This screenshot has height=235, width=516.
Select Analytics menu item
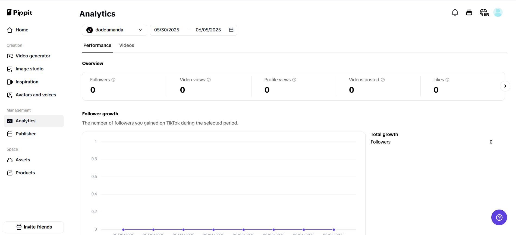(34, 121)
